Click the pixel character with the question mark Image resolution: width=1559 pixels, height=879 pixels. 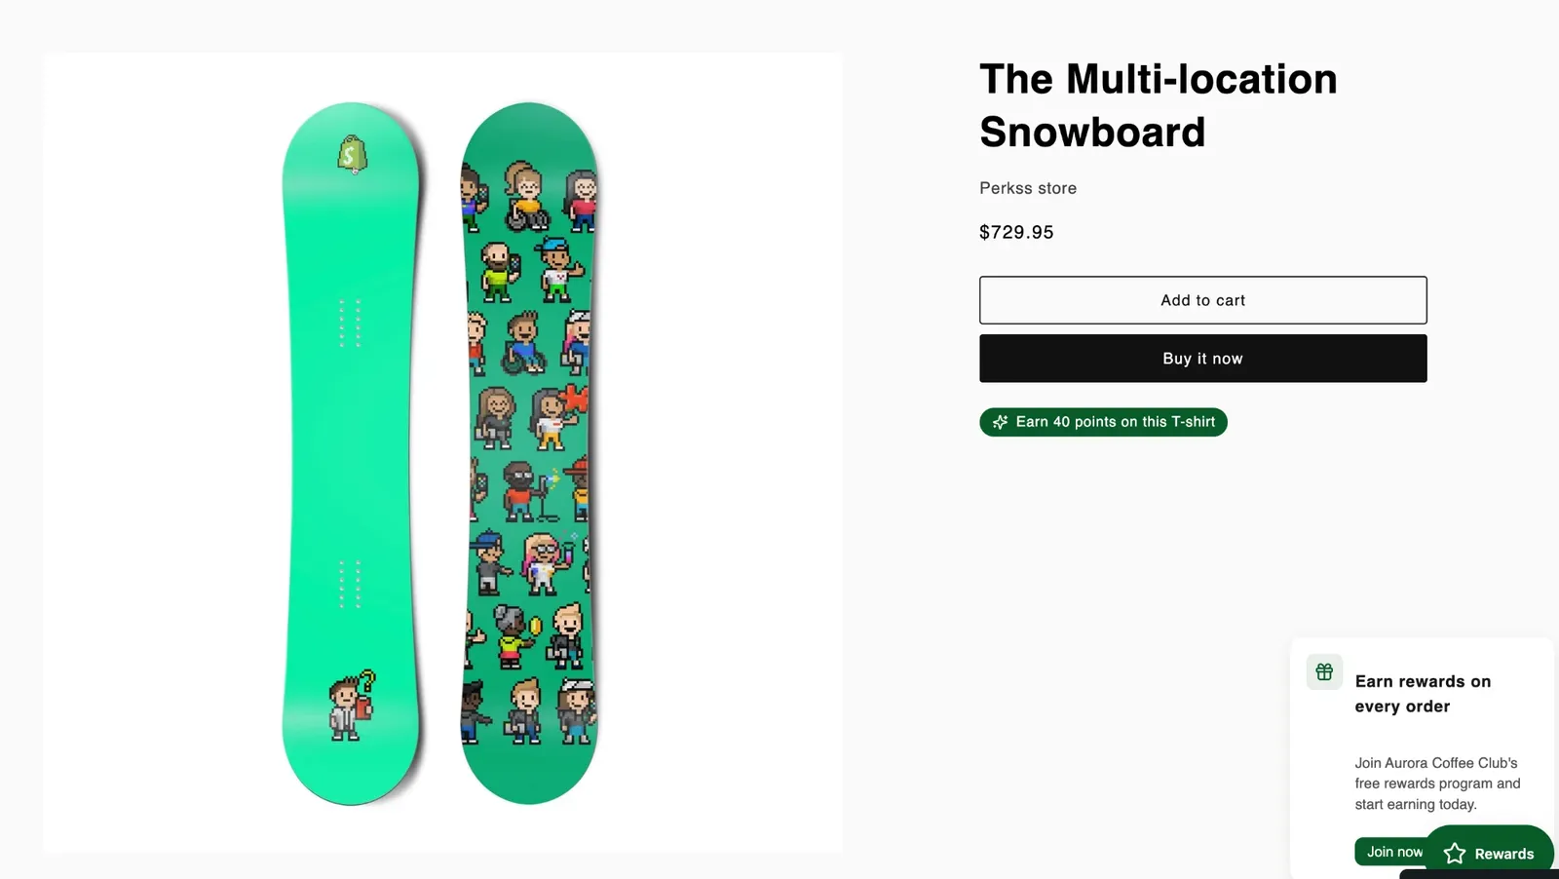(352, 705)
